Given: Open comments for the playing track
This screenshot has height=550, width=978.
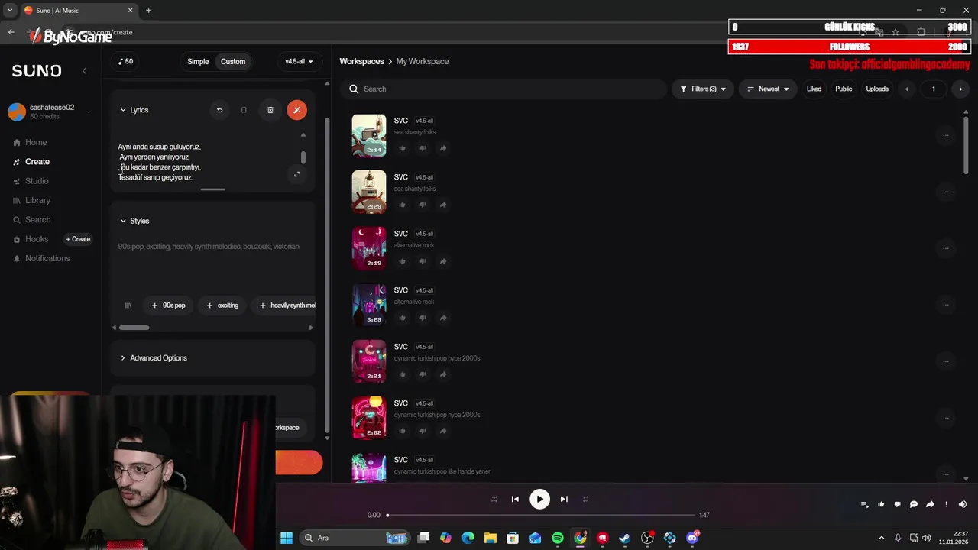Looking at the screenshot, I should click(x=914, y=504).
